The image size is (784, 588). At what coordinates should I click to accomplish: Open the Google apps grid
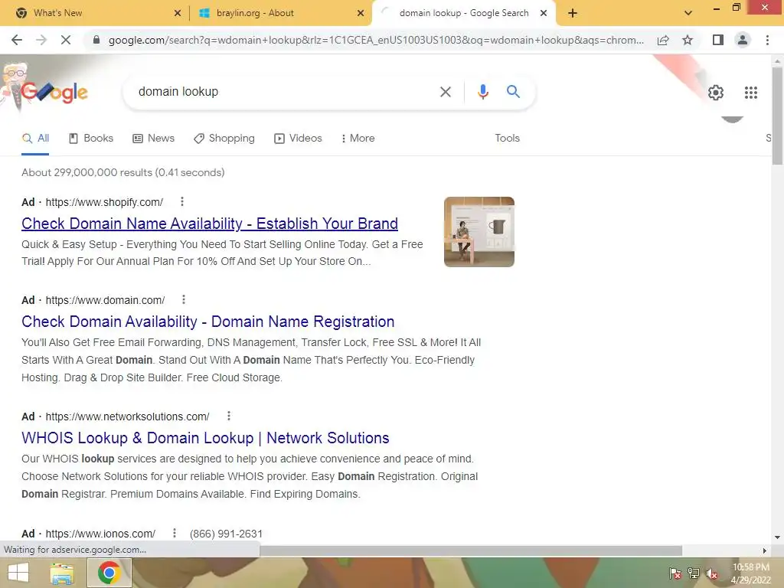click(x=750, y=93)
